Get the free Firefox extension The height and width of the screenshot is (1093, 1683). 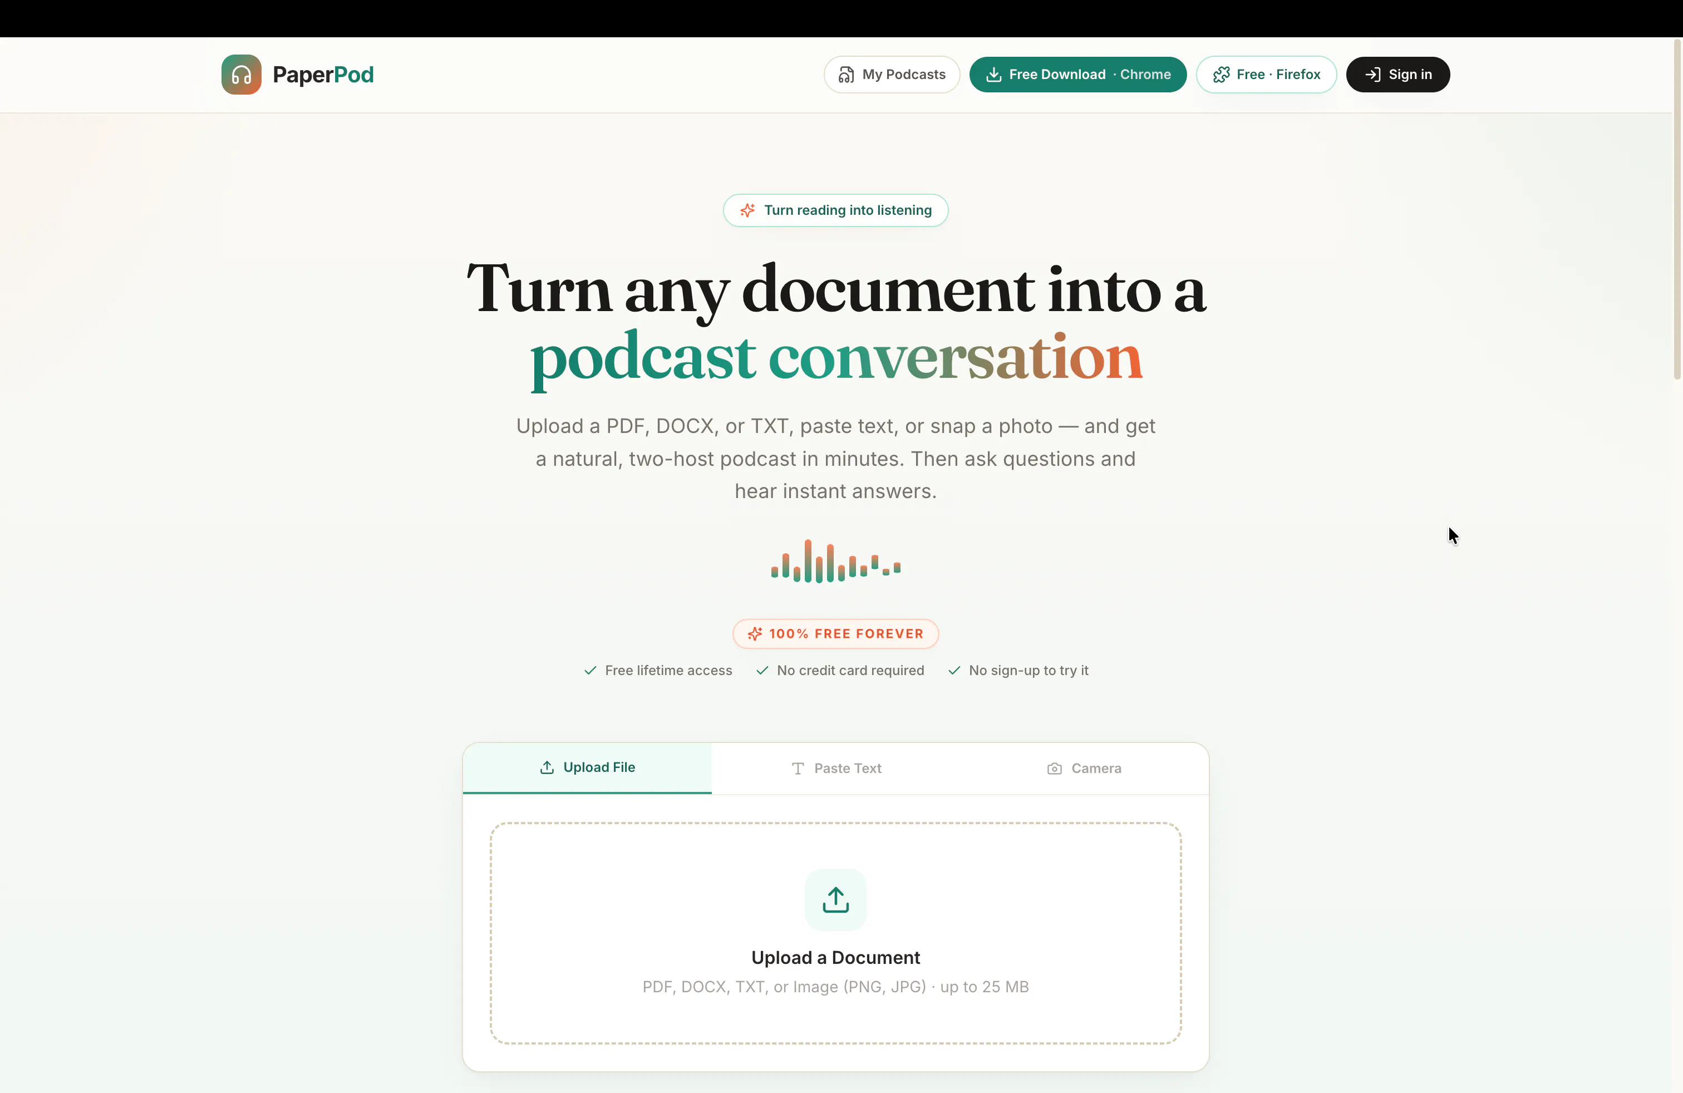(x=1267, y=74)
